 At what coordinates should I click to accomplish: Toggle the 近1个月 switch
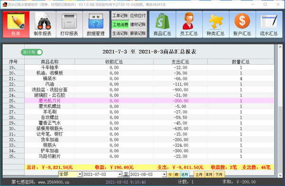tap(32, 52)
